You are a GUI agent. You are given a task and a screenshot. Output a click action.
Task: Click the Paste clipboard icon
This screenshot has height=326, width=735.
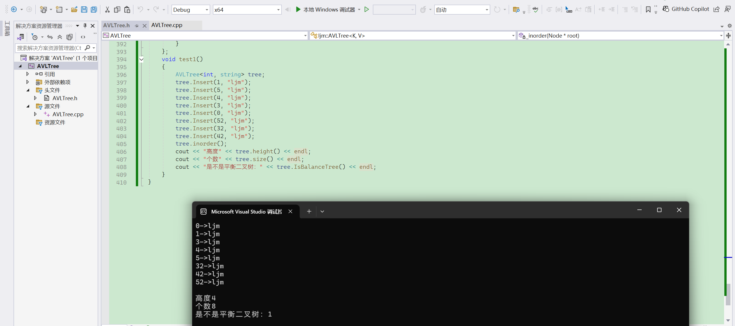(127, 9)
